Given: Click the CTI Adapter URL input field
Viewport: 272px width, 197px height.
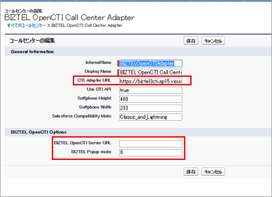Looking at the screenshot, I should [151, 81].
